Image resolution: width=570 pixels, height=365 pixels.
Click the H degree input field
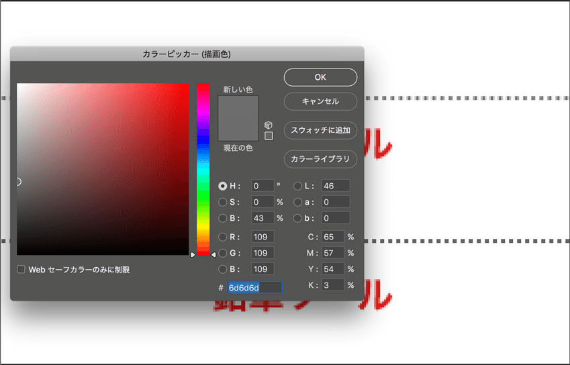point(263,186)
